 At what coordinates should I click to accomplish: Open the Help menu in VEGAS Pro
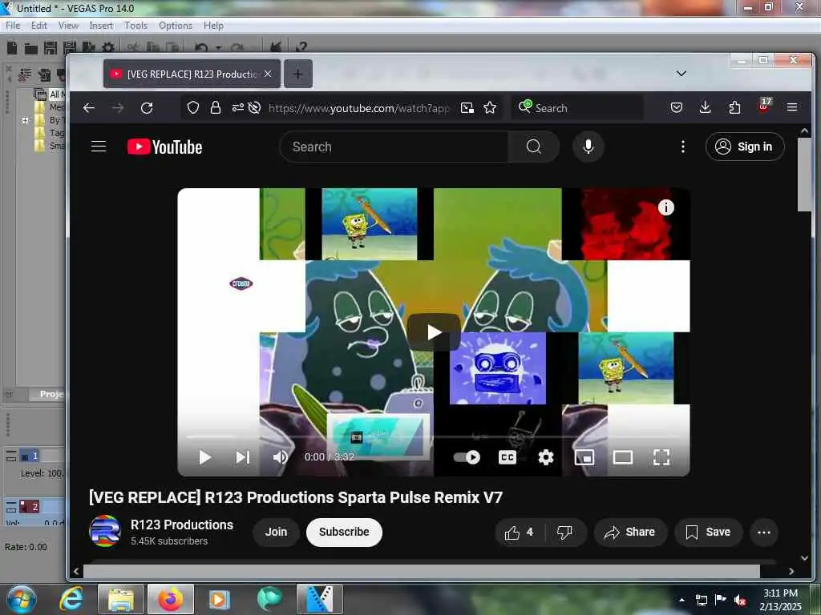(x=213, y=25)
